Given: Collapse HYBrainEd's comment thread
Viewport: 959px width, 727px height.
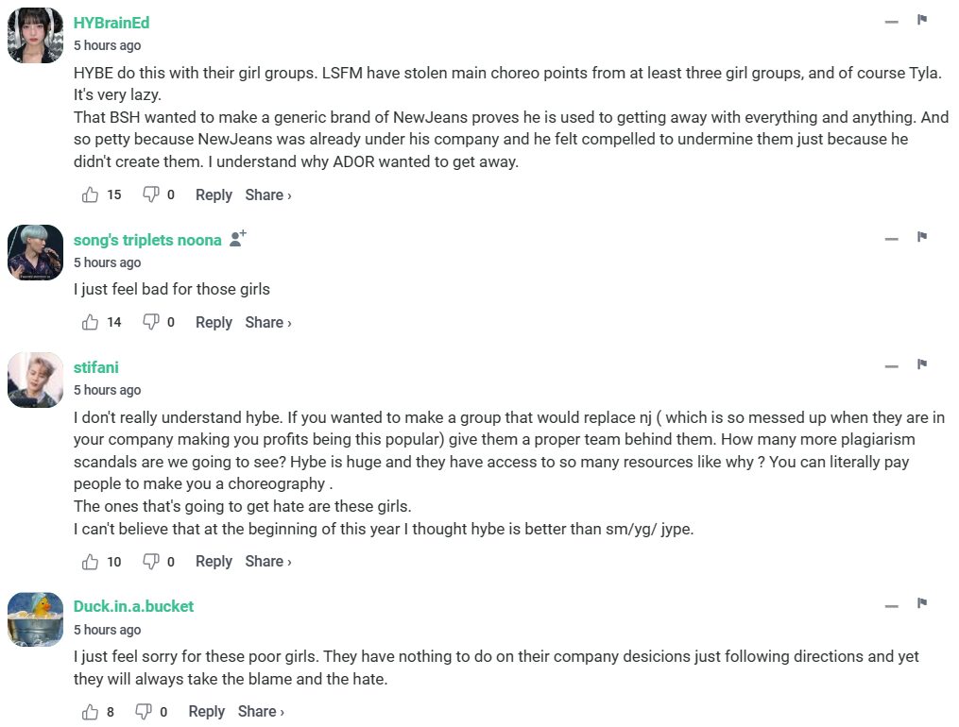Looking at the screenshot, I should tap(891, 22).
